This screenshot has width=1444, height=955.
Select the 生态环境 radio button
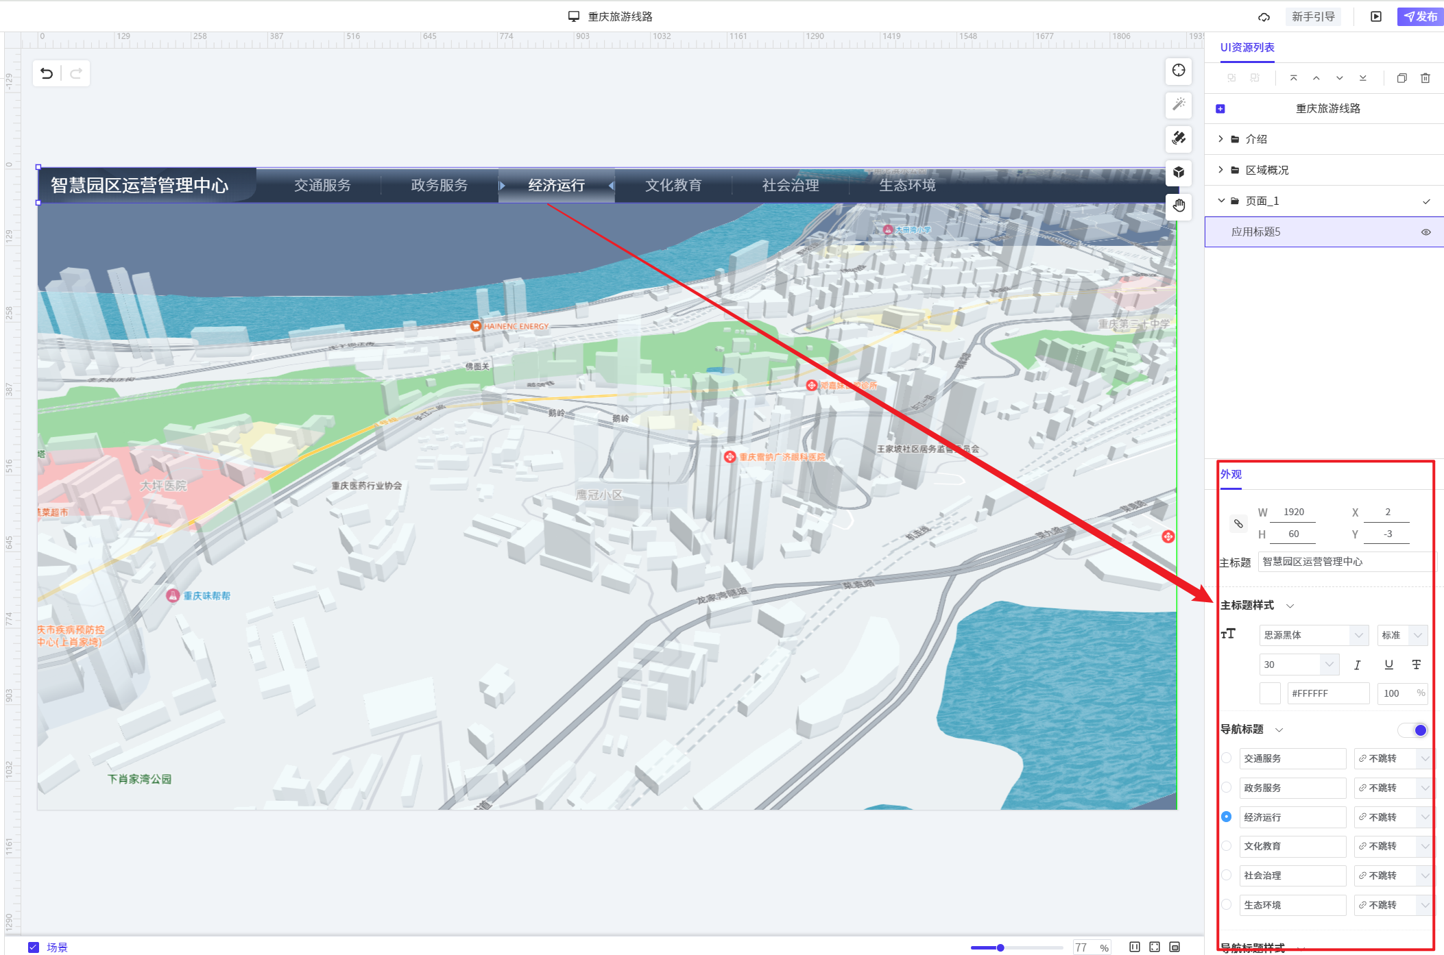[x=1226, y=904]
